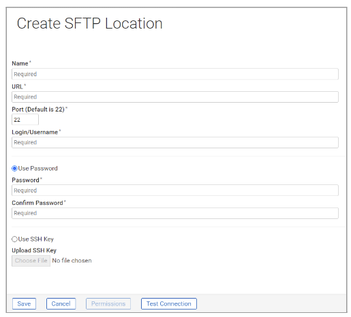The image size is (351, 317).
Task: Click the Choose File button
Action: point(31,261)
